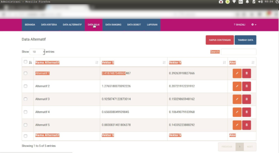
Task: Select the Vektor V value 0.14335223888292
Action: pyautogui.click(x=182, y=125)
